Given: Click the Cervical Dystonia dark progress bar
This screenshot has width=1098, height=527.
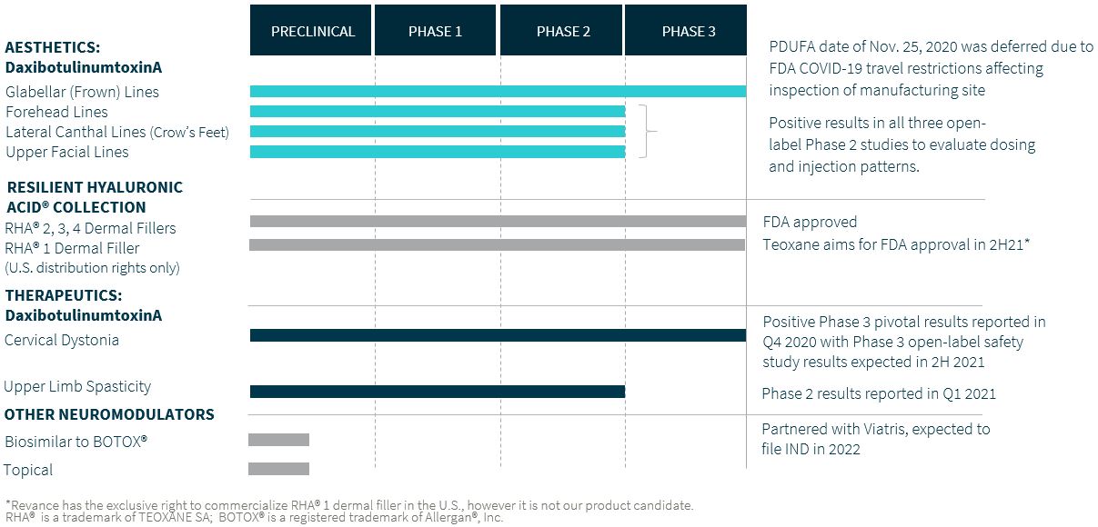Looking at the screenshot, I should click(498, 335).
